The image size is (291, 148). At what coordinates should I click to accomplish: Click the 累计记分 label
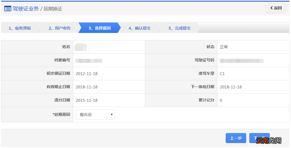tap(206, 100)
